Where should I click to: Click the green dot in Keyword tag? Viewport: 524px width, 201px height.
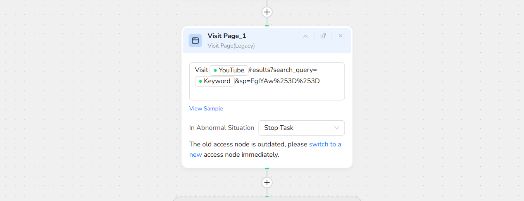tap(200, 81)
